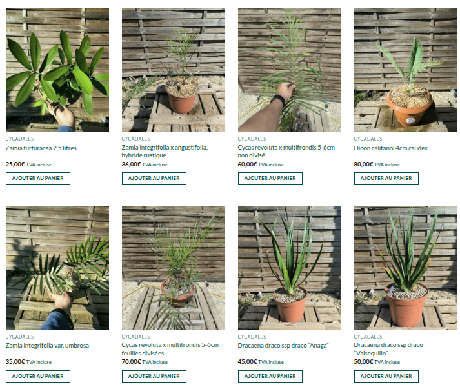Add Zamia integrifolia x angustifolia to cart

coord(154,178)
